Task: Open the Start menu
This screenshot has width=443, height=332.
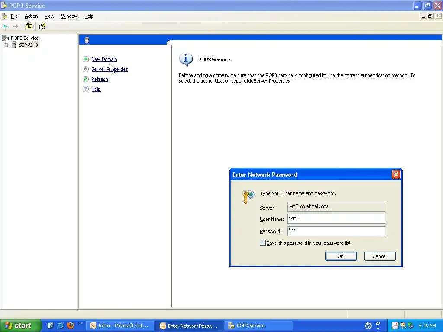Action: 20,326
